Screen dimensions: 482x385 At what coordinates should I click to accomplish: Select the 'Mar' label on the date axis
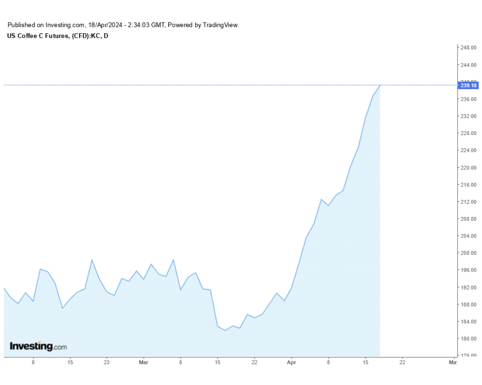click(143, 362)
